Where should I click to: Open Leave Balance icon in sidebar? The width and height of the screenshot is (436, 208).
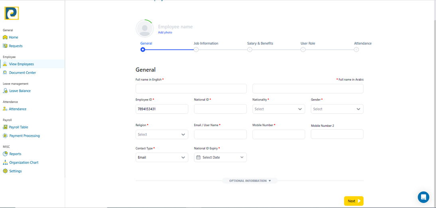click(5, 91)
